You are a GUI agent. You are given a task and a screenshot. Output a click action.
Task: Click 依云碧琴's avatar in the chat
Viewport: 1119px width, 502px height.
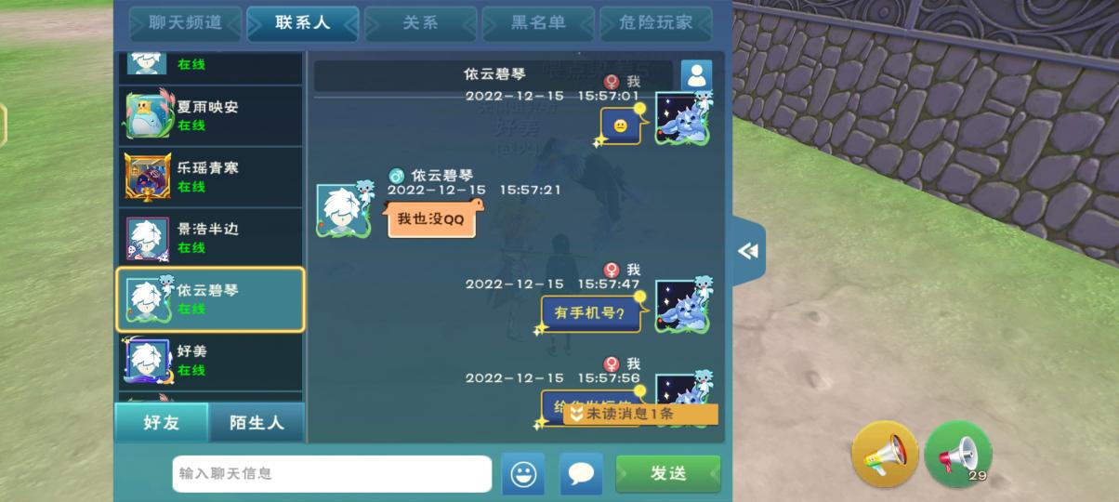click(x=343, y=210)
